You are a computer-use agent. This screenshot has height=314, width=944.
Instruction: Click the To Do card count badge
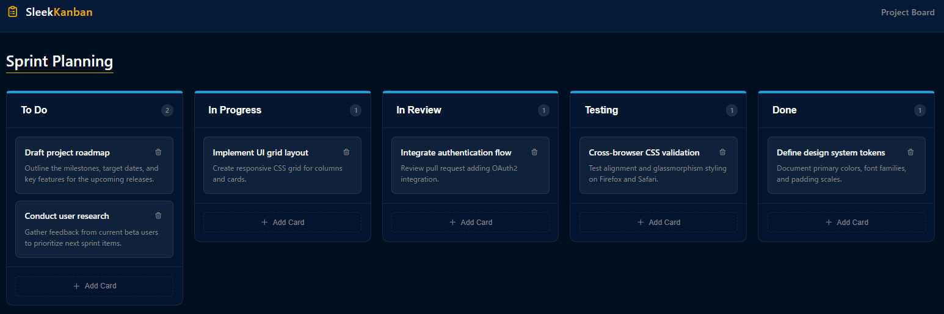(167, 110)
